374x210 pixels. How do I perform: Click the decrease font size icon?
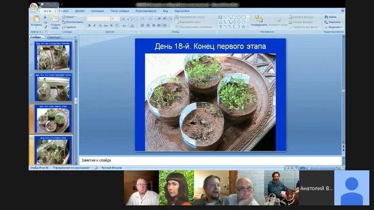129,19
